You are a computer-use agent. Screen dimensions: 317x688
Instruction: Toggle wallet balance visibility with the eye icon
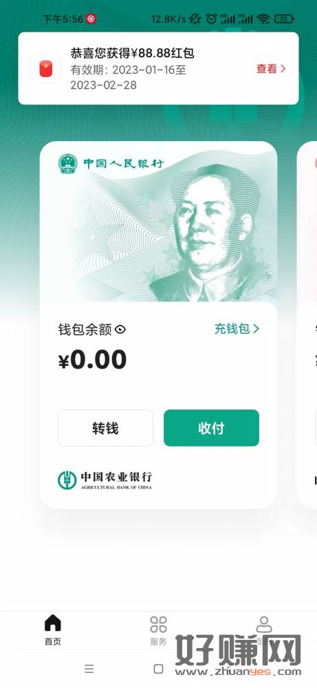coord(120,330)
